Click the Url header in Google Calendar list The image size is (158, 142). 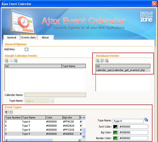[33, 66]
